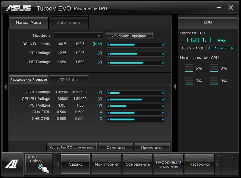Image resolution: width=241 pixels, height=178 pixels.
Task: Apply settings with Применить button
Action: click(152, 147)
